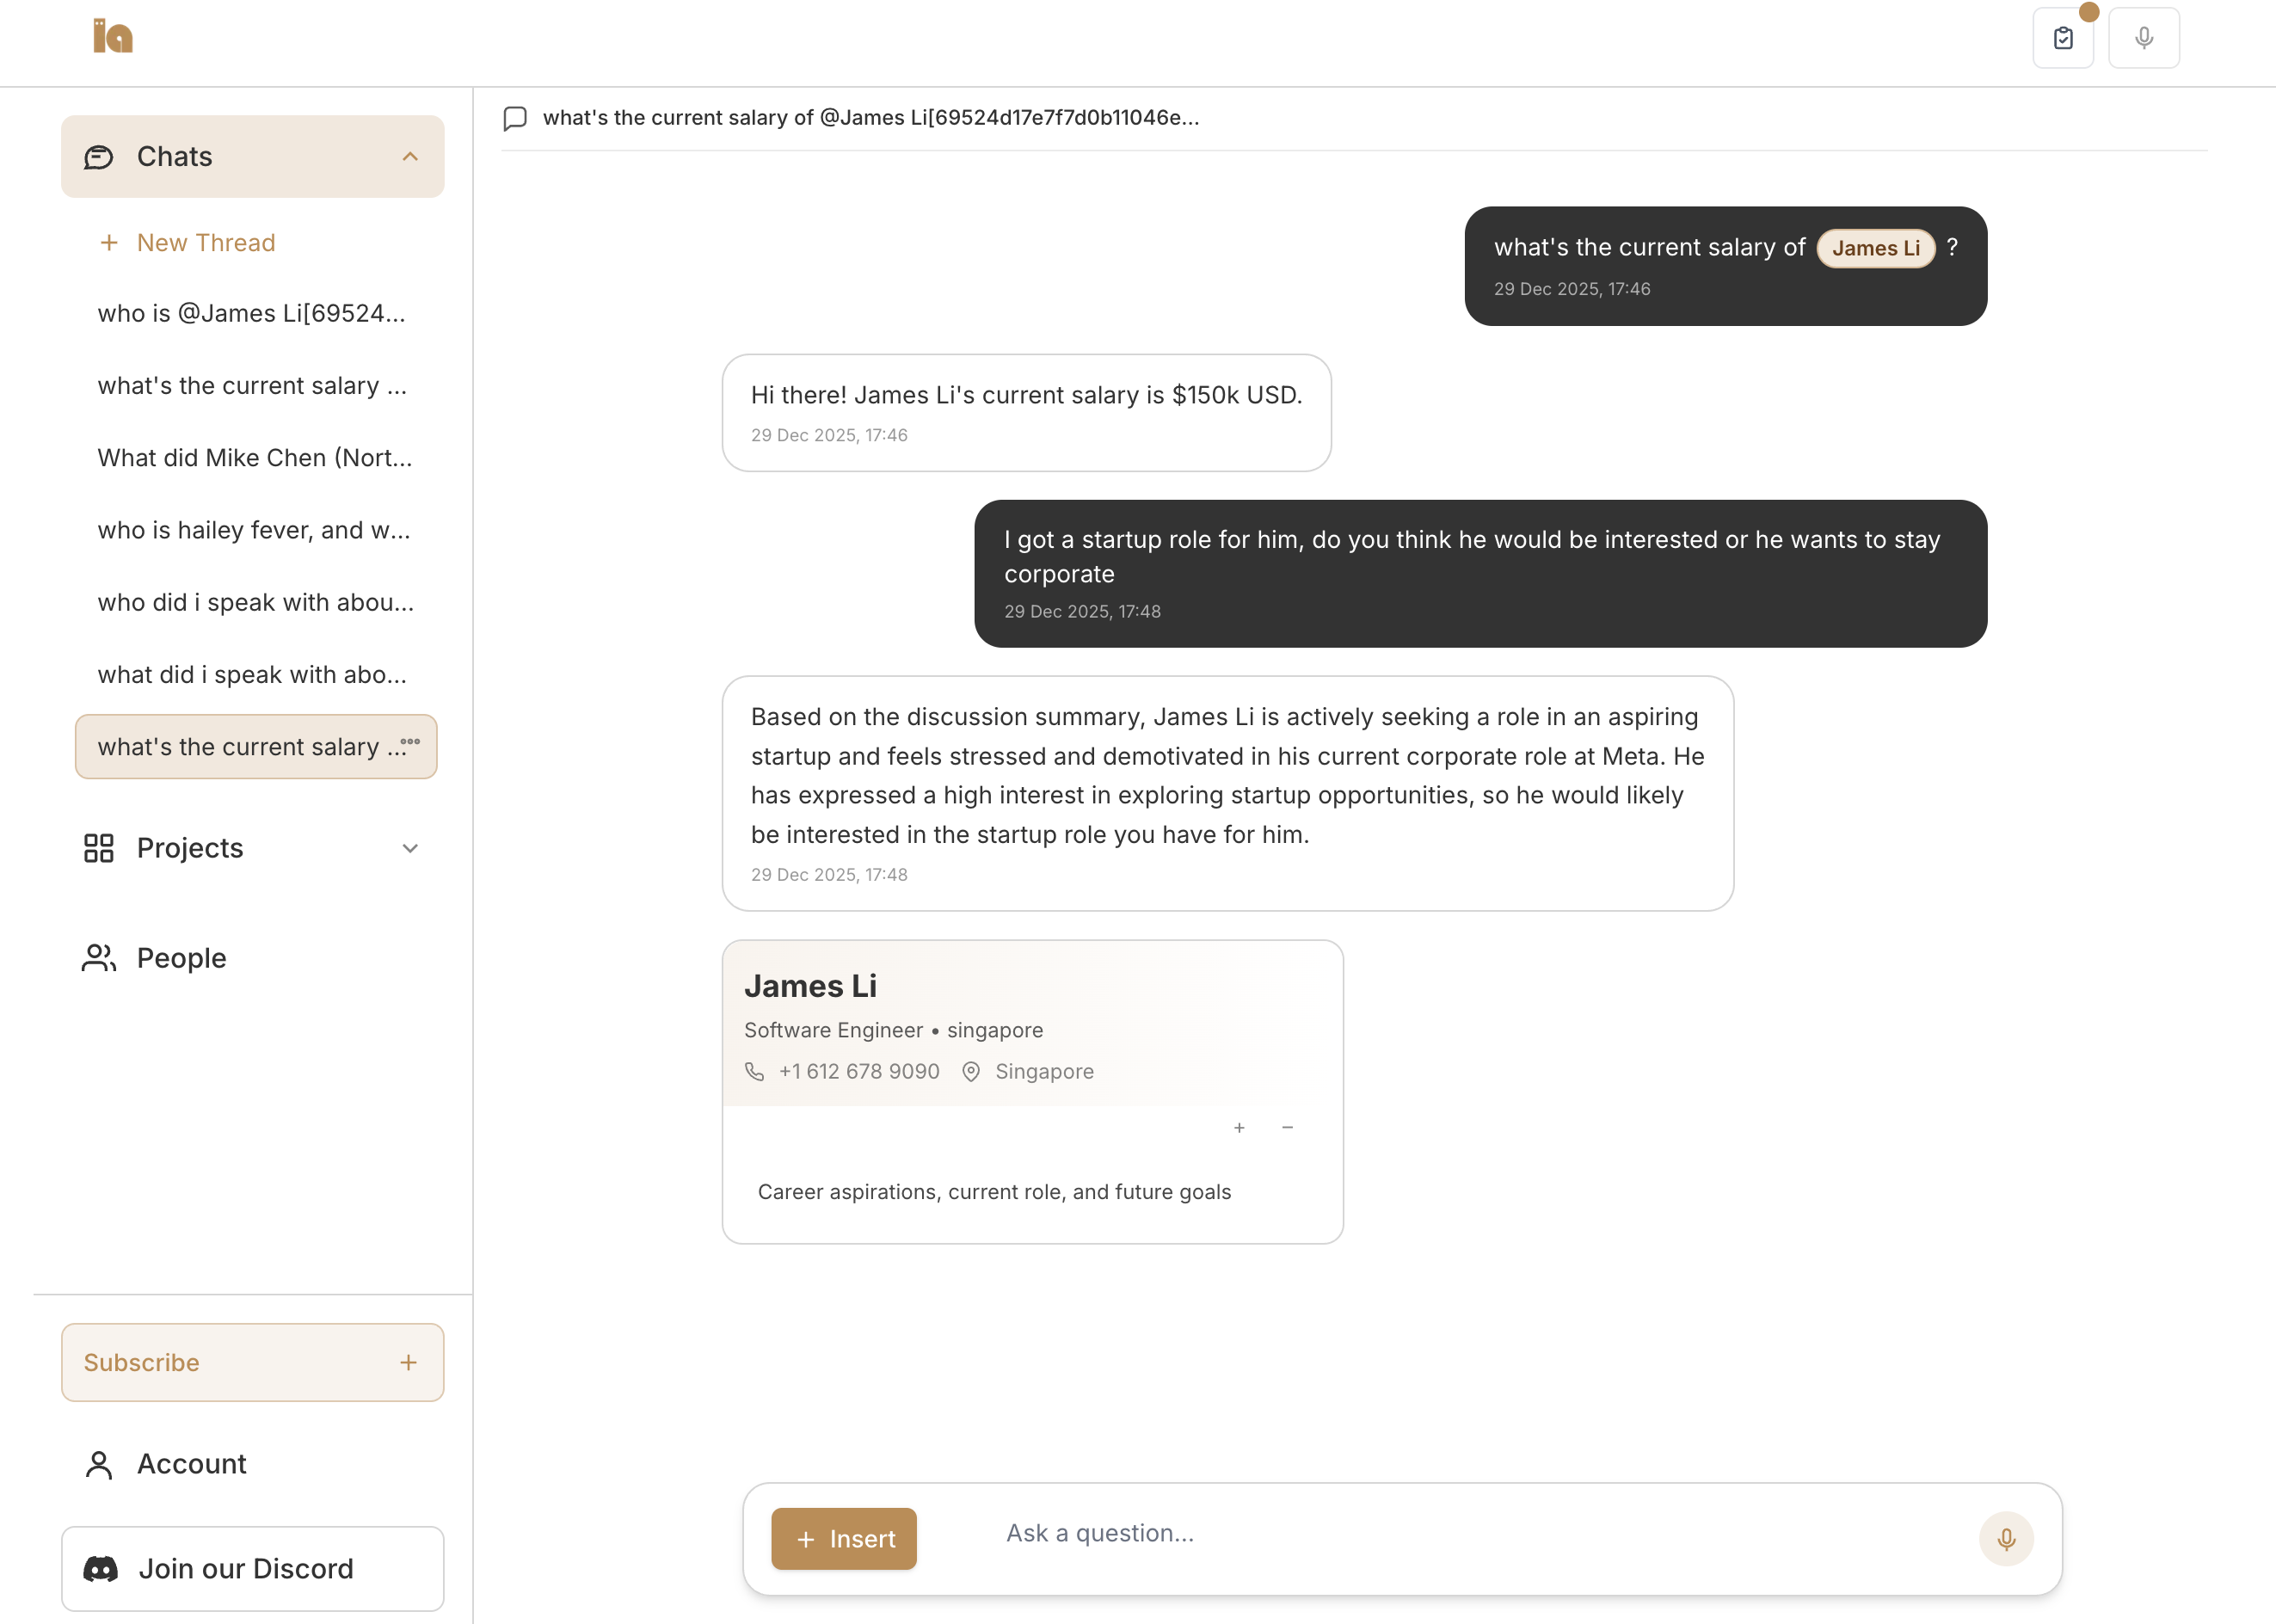Click the microphone icon inside the question input bar
Screen dimensions: 2276x1624
coord(2006,1539)
